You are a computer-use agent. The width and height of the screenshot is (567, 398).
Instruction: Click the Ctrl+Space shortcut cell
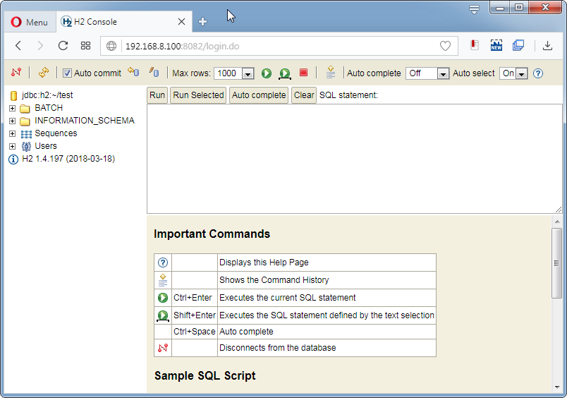[195, 332]
